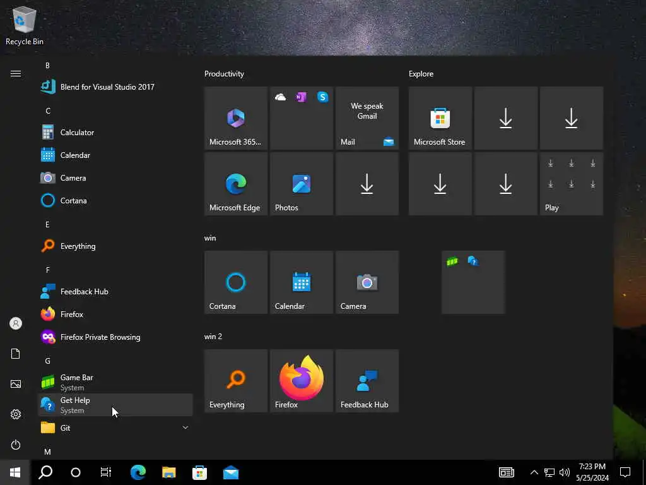Open Settings from the gear icon
The image size is (646, 485).
16,414
